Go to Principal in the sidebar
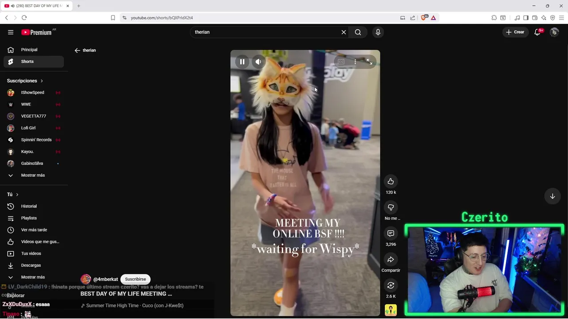Viewport: 568px width, 319px height. pos(34,50)
